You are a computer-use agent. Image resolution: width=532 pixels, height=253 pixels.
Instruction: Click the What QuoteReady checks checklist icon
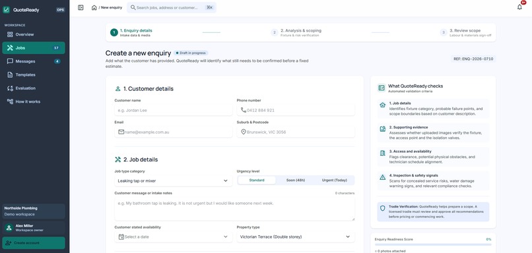coord(382,88)
